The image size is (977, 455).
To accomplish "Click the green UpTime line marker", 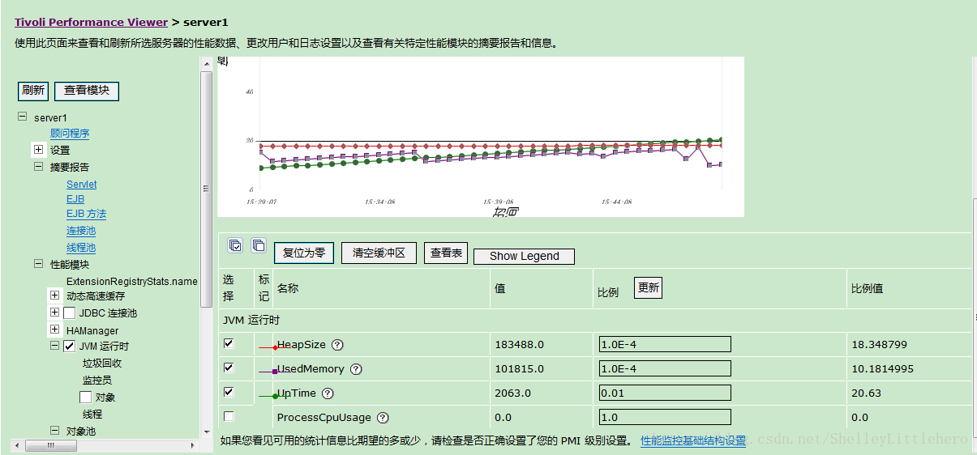I will pyautogui.click(x=276, y=396).
